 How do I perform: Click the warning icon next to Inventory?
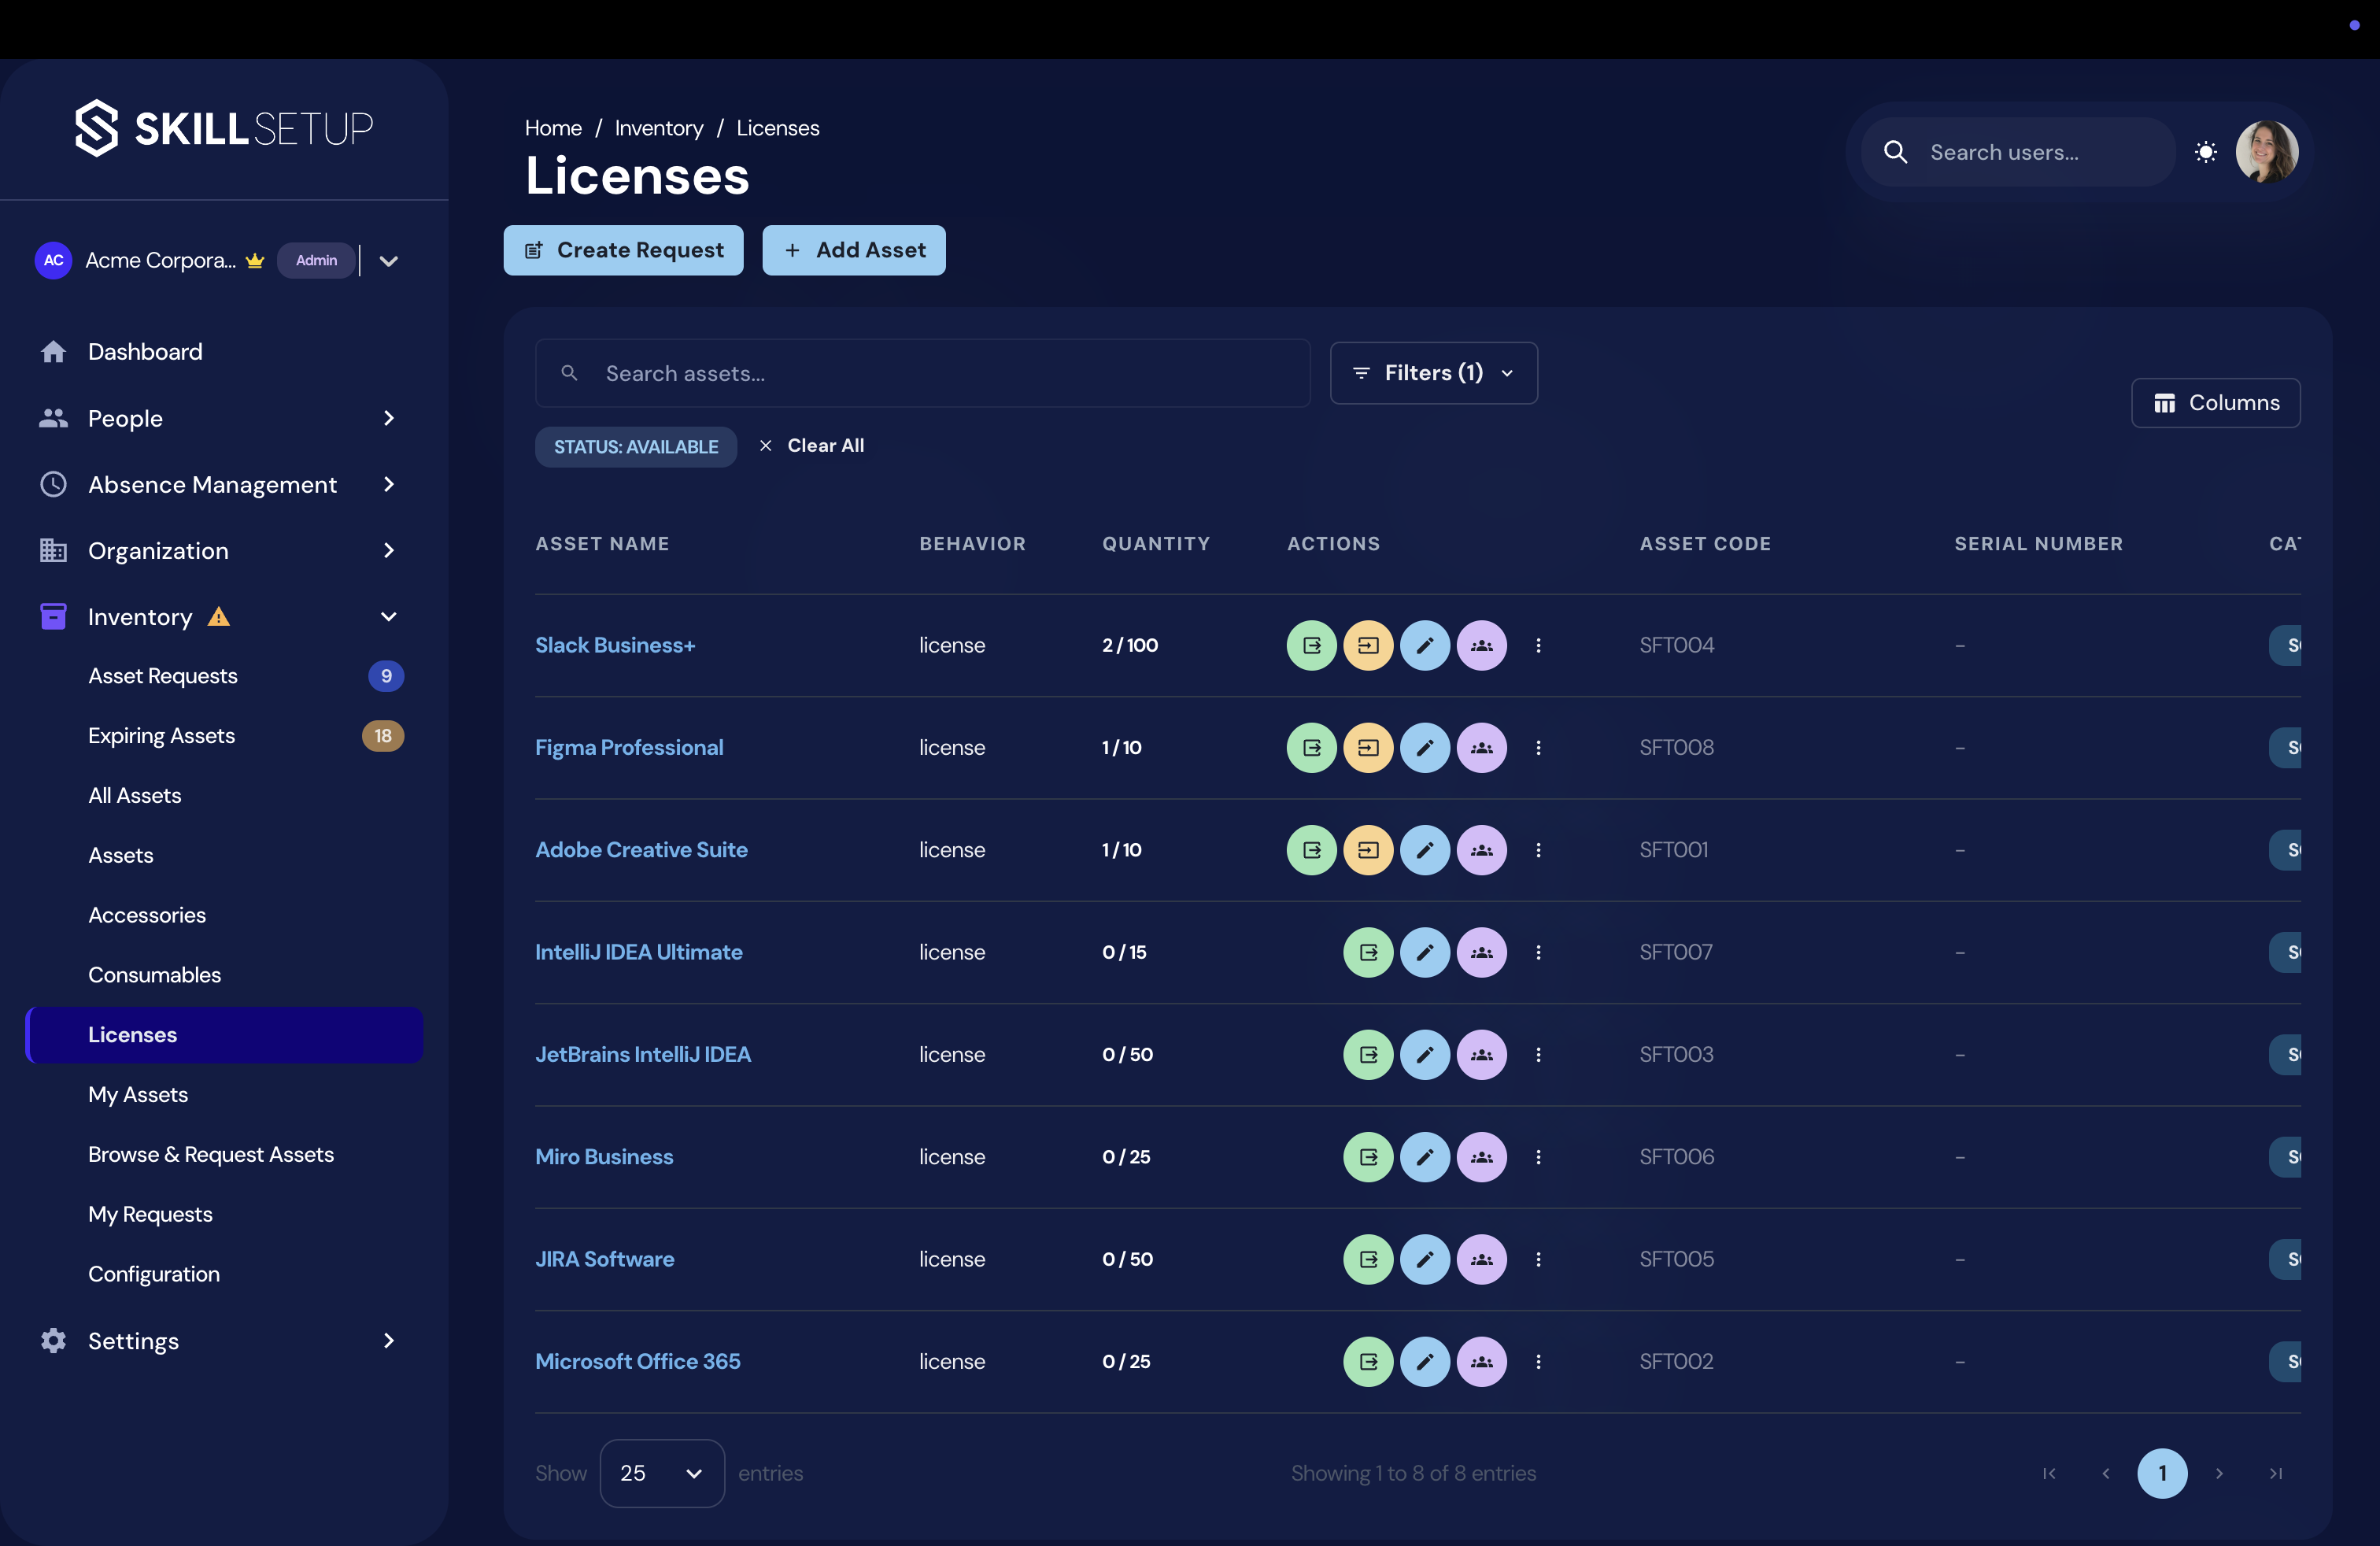(218, 616)
